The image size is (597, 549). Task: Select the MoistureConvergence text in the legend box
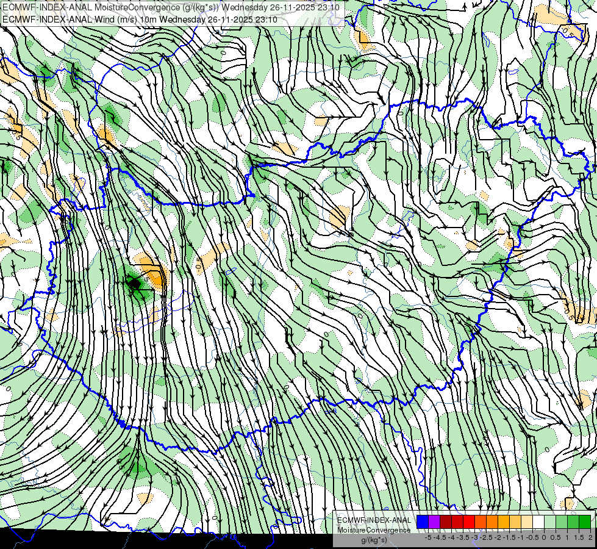click(374, 530)
